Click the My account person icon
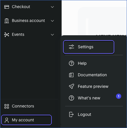Viewport: 127px width, 128px height. [x=7, y=120]
